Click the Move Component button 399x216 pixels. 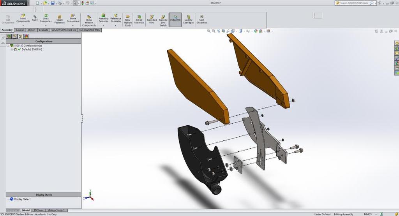pos(73,18)
